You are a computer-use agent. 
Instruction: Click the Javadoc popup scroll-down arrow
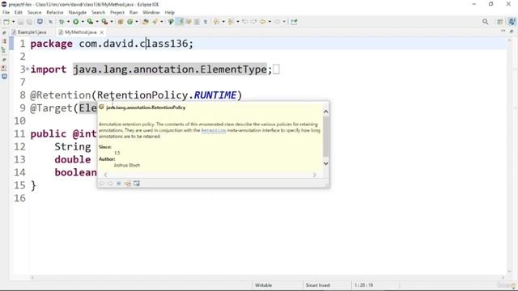pyautogui.click(x=325, y=163)
